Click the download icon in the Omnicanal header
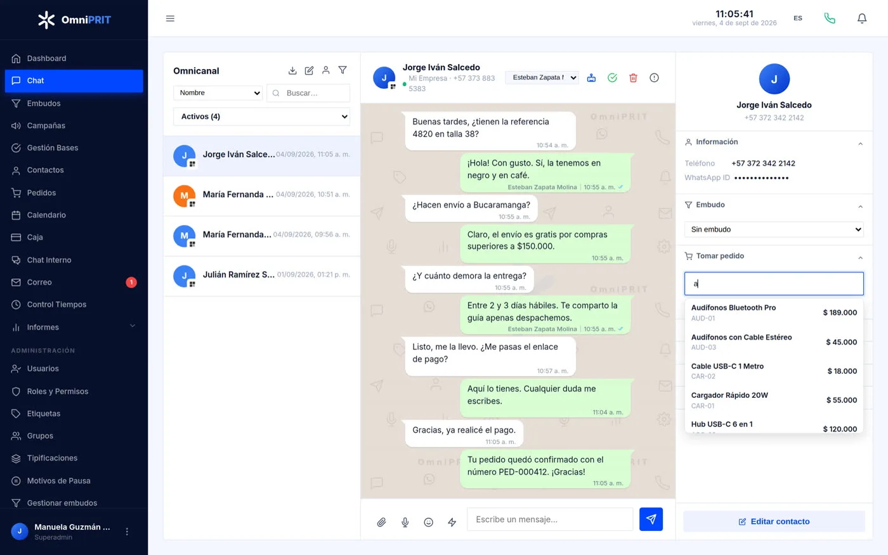 coord(292,70)
